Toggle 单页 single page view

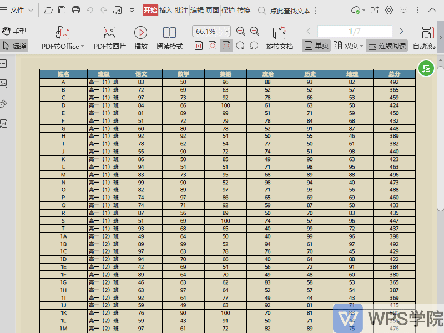(316, 46)
